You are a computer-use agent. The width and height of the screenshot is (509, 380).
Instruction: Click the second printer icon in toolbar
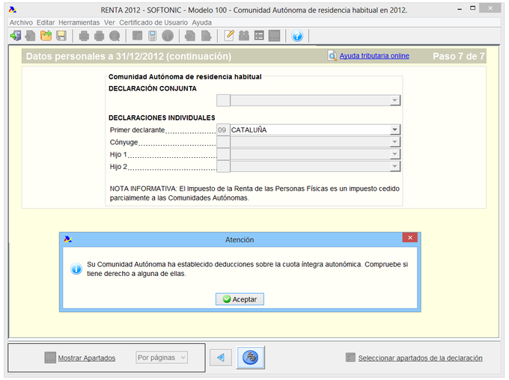pyautogui.click(x=100, y=35)
